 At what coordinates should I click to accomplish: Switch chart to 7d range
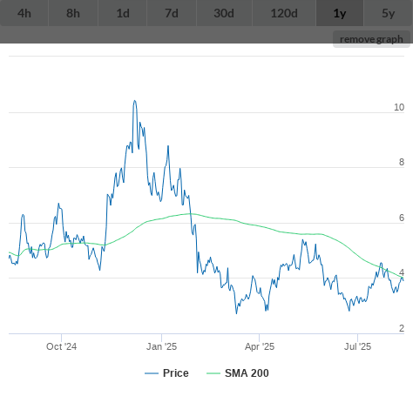click(x=172, y=13)
